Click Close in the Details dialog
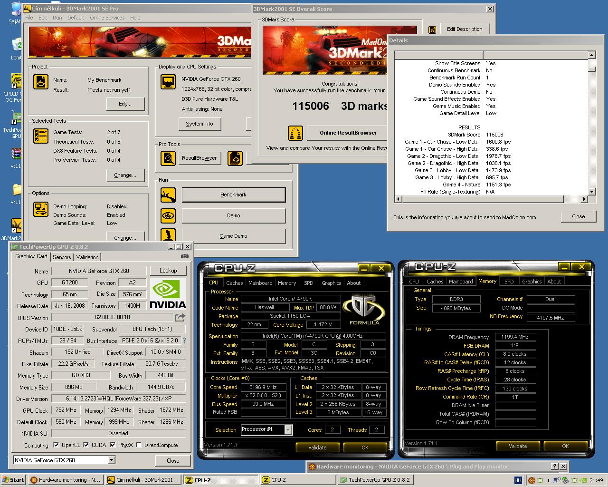Image resolution: width=608 pixels, height=487 pixels. click(579, 216)
